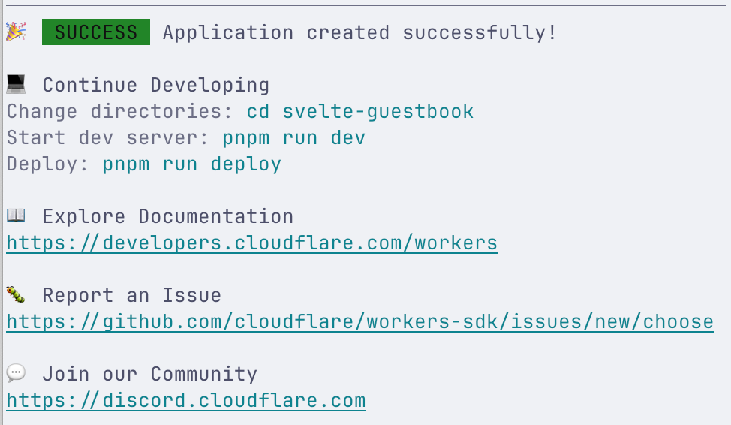Click the 'Join our Community' heading
The height and width of the screenshot is (425, 731).
pyautogui.click(x=149, y=375)
